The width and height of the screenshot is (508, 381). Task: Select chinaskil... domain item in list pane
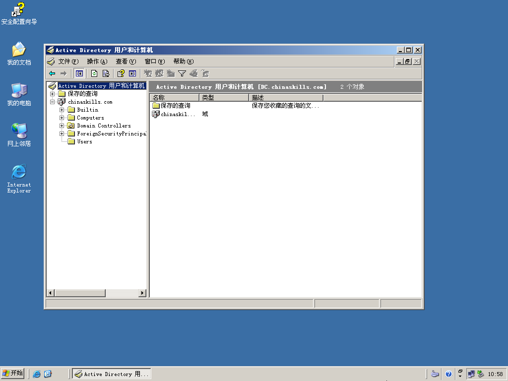[x=174, y=114]
